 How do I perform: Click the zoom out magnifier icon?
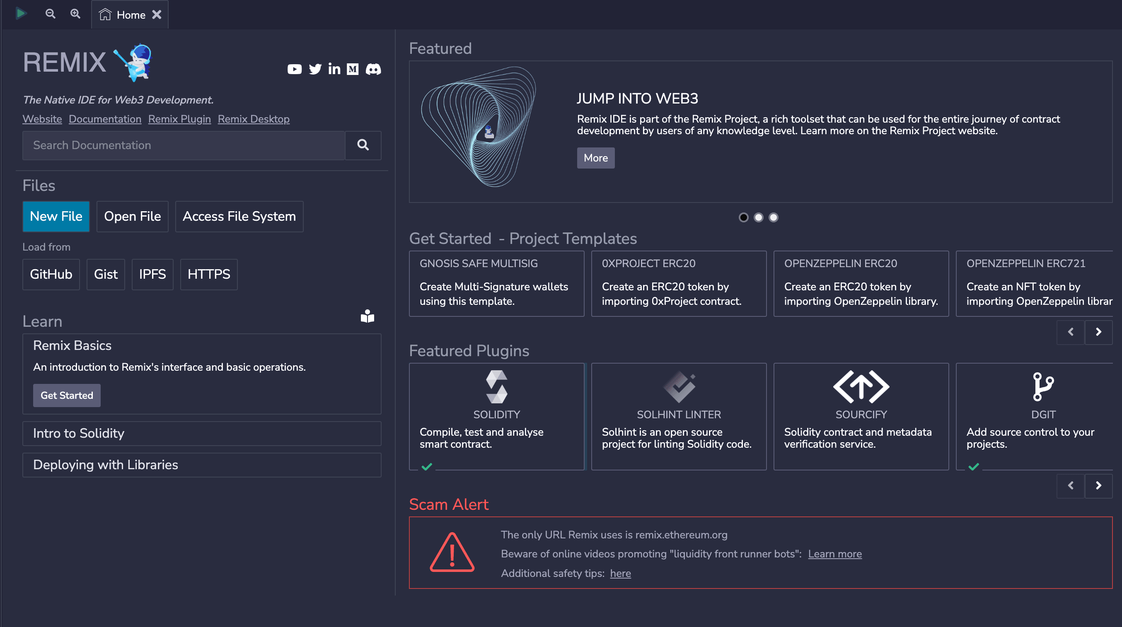[51, 14]
